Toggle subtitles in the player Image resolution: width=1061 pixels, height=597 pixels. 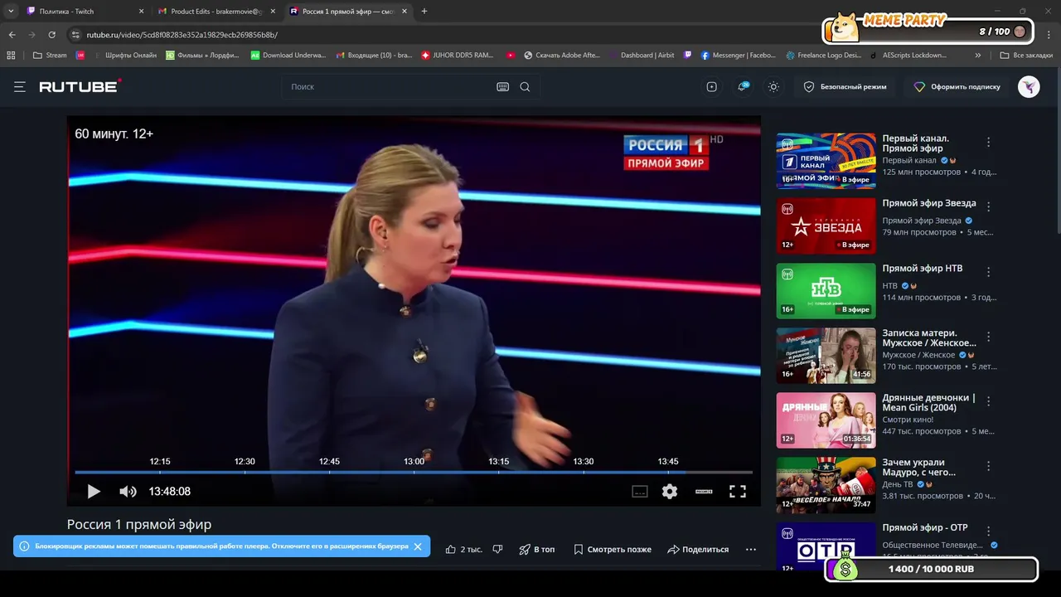click(x=640, y=492)
